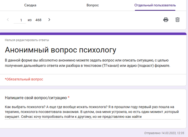Viewport: 188px width, 137px height.
Task: Go to the previous response arrow
Action: (x=8, y=20)
